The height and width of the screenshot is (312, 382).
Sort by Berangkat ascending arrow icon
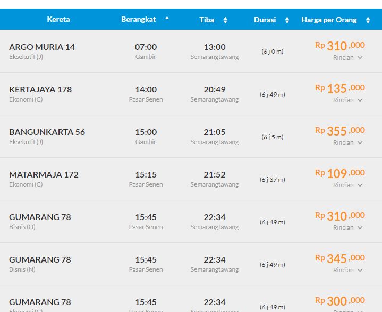pyautogui.click(x=167, y=18)
